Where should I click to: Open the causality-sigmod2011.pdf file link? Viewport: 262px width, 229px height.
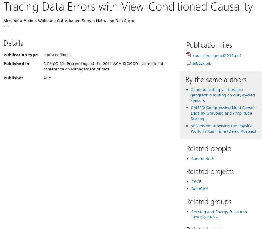point(216,56)
